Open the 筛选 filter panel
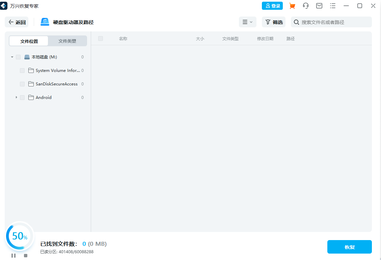The image size is (381, 260). (273, 22)
